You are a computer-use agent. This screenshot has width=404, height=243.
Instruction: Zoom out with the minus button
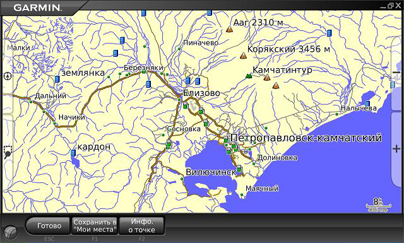tap(396, 73)
